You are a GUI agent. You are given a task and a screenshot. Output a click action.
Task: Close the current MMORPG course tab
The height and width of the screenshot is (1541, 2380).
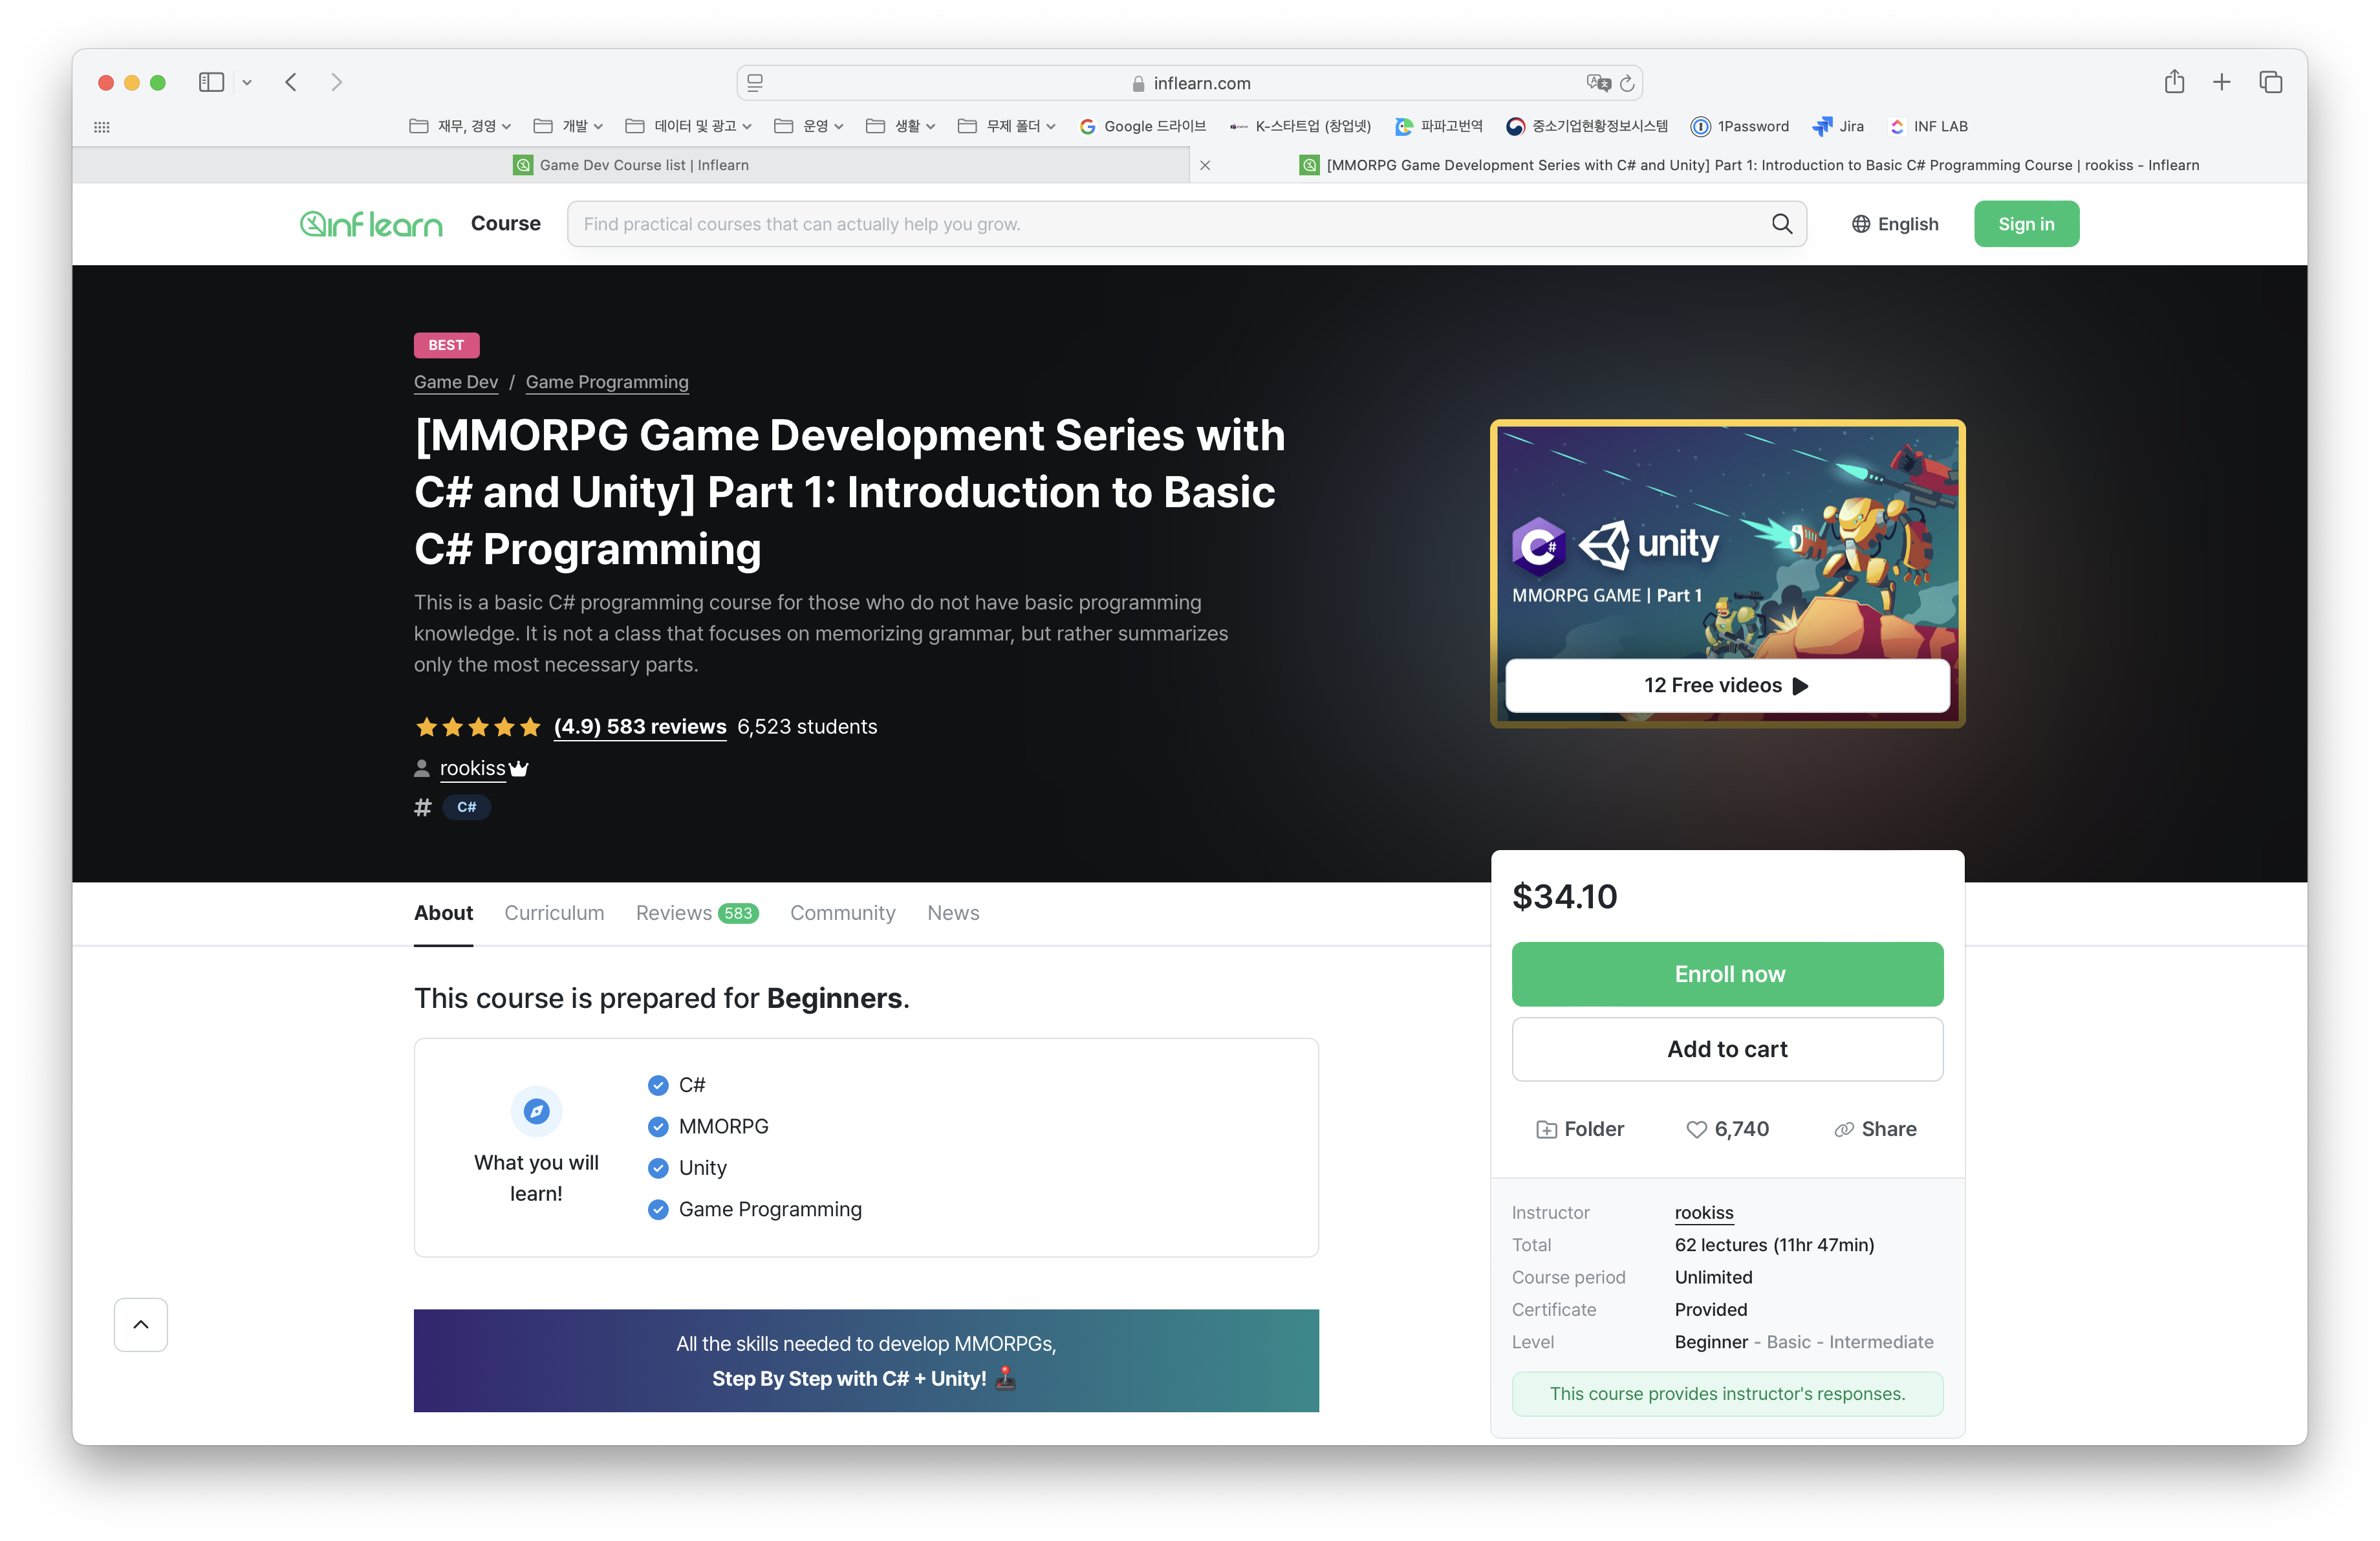click(x=1205, y=165)
